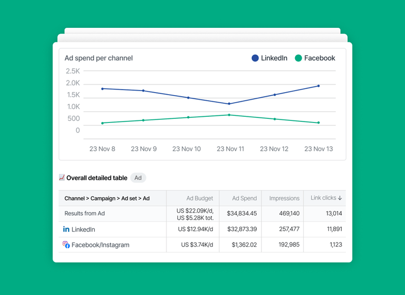Screen dimensions: 405x295
Task: Click the LinkedIn icon in the table
Action: coord(67,229)
